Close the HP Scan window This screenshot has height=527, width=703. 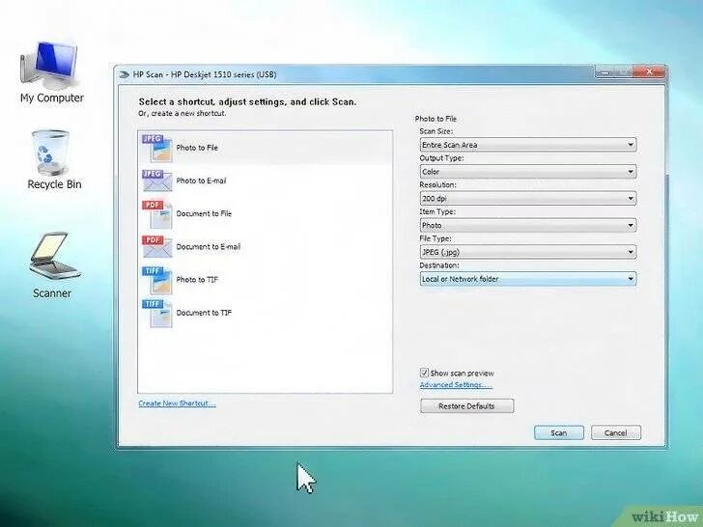[649, 71]
